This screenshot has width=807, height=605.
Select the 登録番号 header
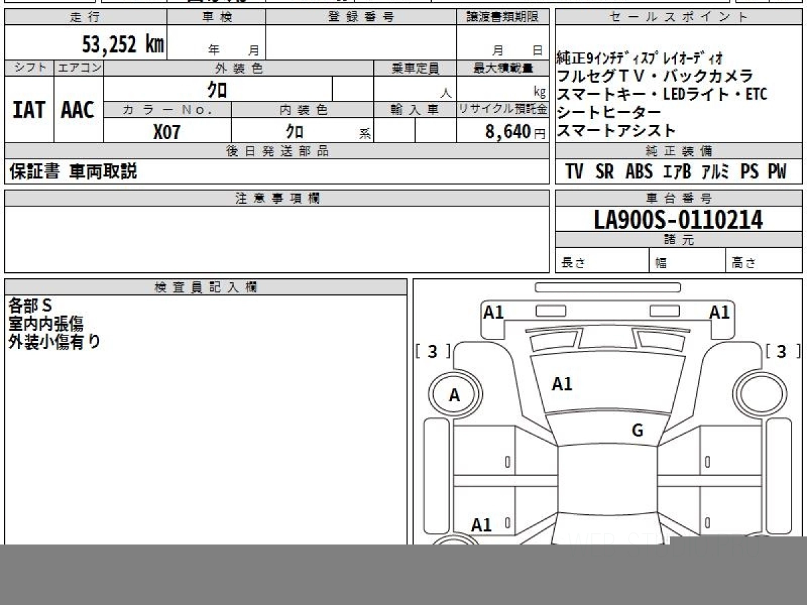pos(361,17)
